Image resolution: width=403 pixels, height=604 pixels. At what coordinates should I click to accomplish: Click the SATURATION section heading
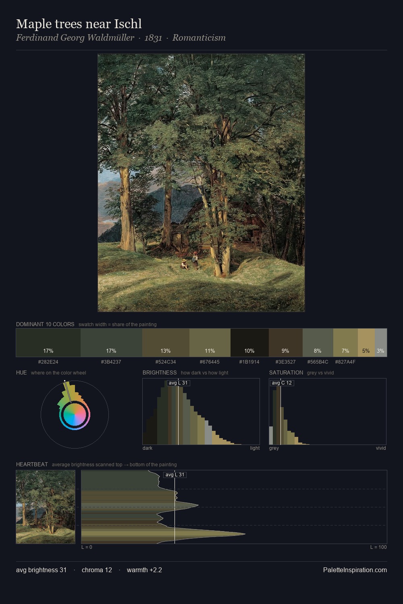coord(286,372)
